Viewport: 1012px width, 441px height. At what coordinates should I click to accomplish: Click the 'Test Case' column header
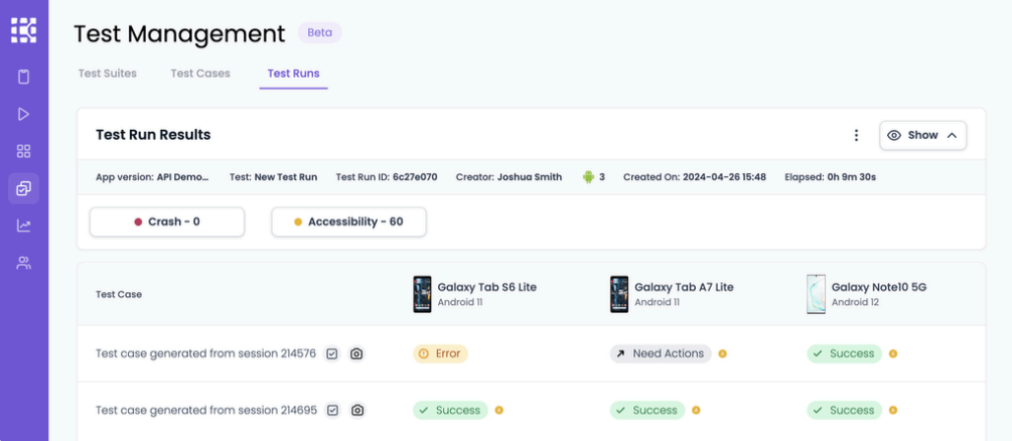119,294
